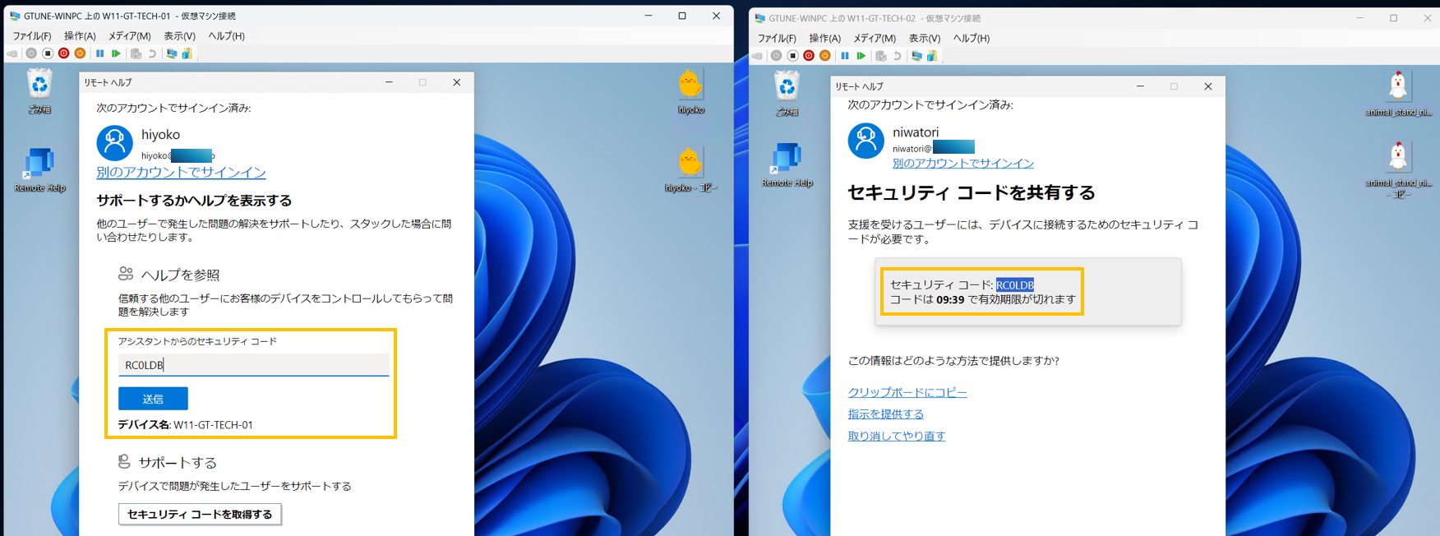
Task: Open 表示(V) menu in W11-GT-TECH-01 window
Action: click(x=179, y=36)
